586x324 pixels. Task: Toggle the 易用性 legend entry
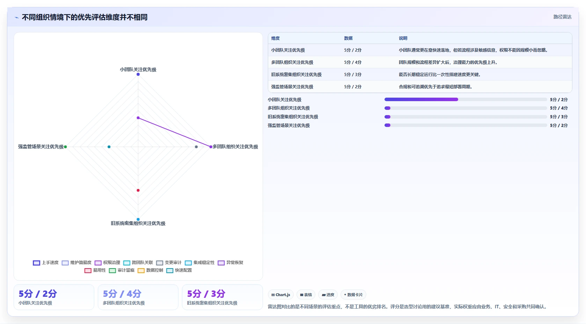(95, 270)
